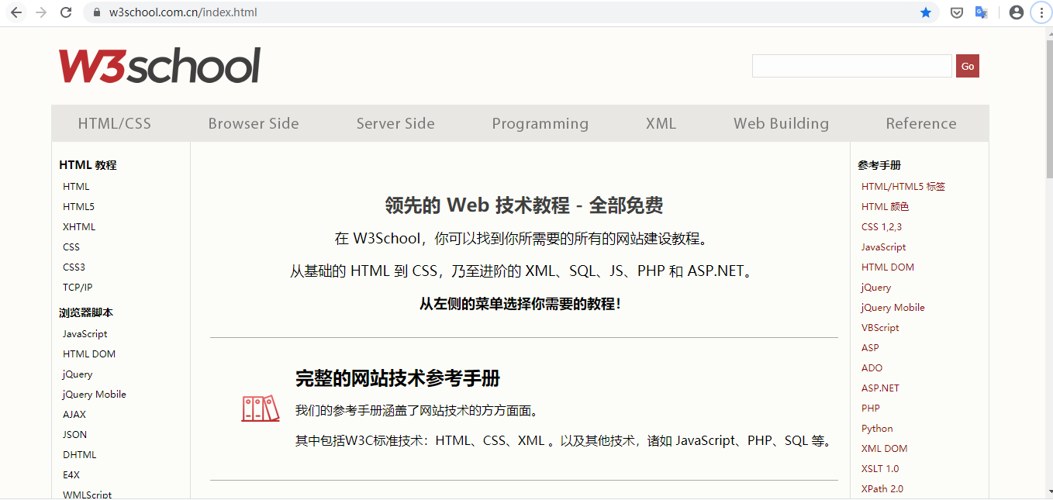The height and width of the screenshot is (500, 1053).
Task: Open HTML/HTML5 标签 reference link
Action: coord(903,186)
